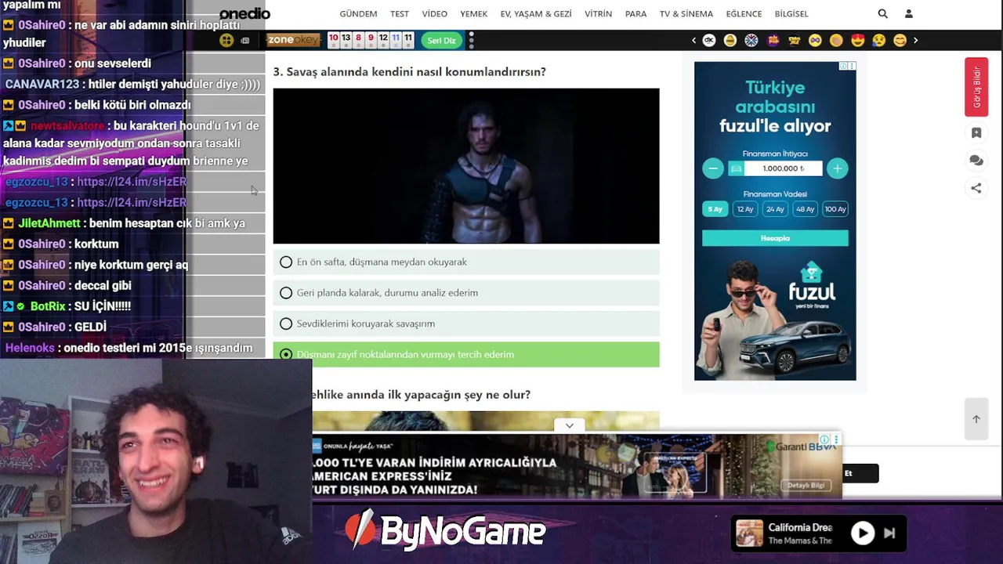Select the heart-eyes emoji reaction

tap(857, 40)
